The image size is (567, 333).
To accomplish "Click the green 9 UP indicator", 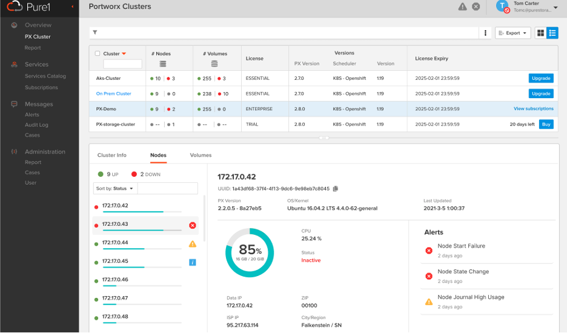I will click(x=108, y=174).
